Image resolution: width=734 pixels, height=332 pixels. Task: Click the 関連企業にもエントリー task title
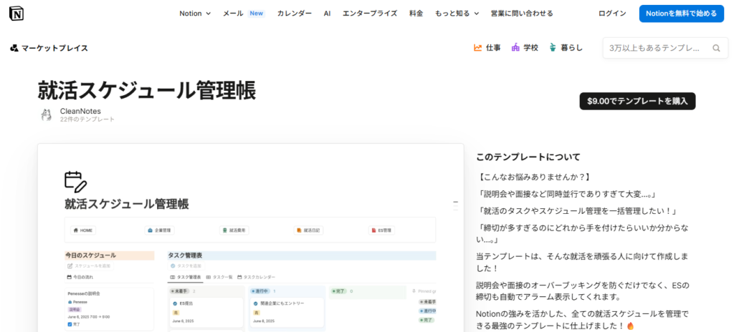click(x=282, y=303)
